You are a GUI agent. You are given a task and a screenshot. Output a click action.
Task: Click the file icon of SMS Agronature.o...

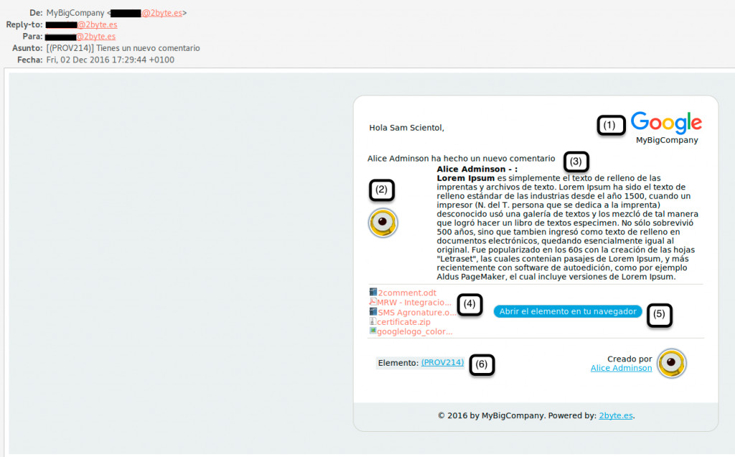373,312
